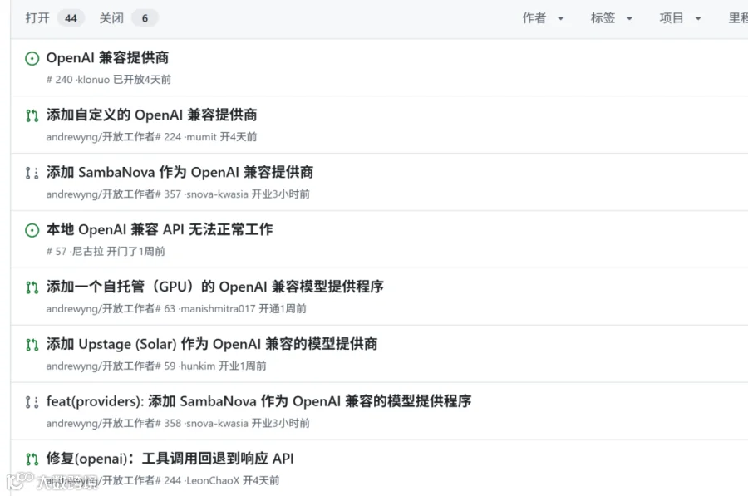Click open issue icon beside 'OpenAI 兼容提供商'
The height and width of the screenshot is (496, 748).
pos(32,59)
